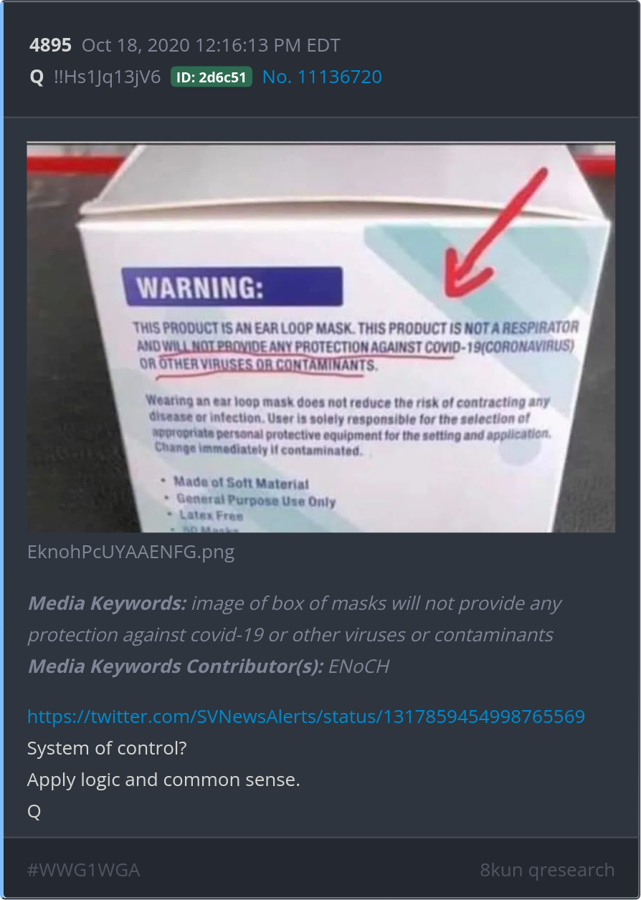Click the #WWG1WGA hashtag in footer
The width and height of the screenshot is (641, 900).
tap(83, 870)
